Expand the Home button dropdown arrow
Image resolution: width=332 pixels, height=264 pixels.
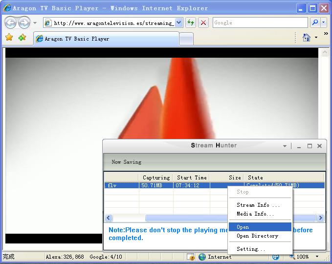[316, 38]
